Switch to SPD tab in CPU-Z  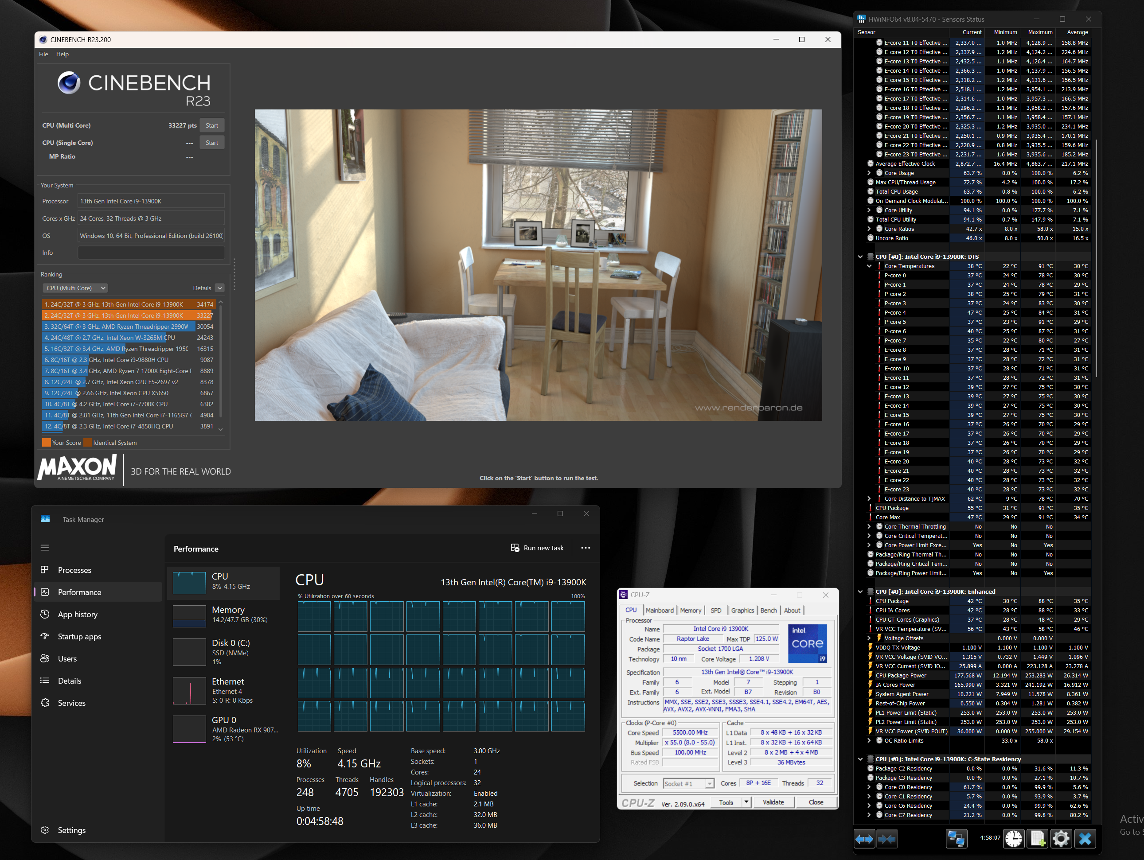coord(716,611)
